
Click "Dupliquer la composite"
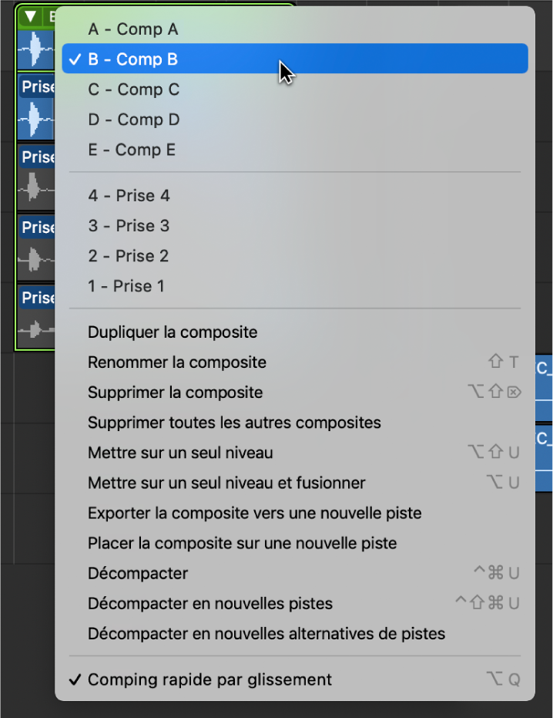click(x=172, y=332)
